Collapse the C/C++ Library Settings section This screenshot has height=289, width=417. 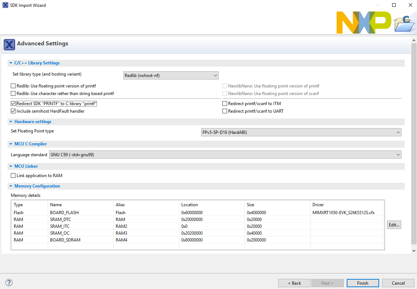tap(11, 63)
